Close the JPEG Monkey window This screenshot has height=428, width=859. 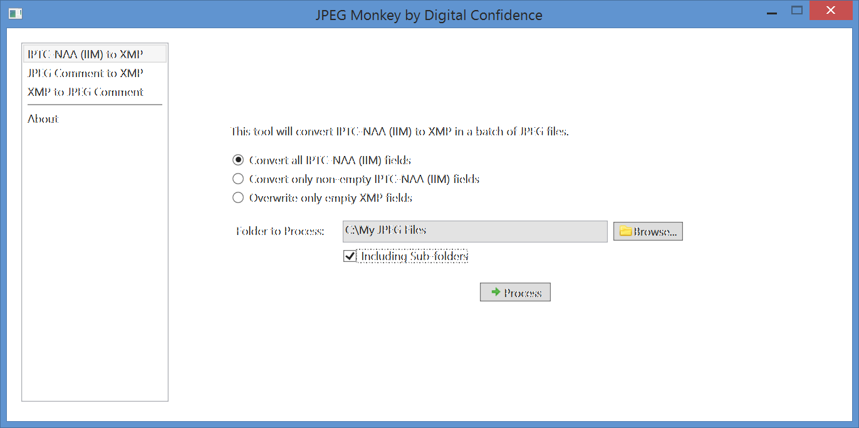pyautogui.click(x=831, y=10)
